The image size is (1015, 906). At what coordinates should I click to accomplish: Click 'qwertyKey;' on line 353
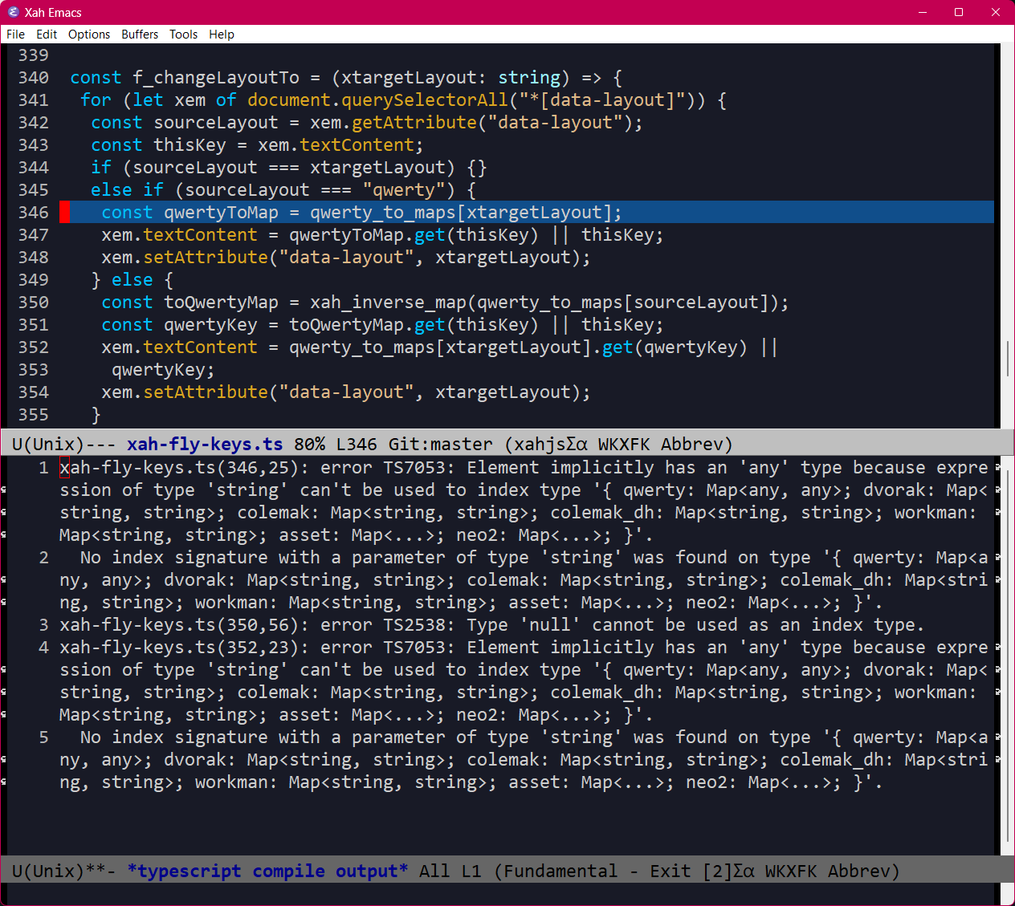163,370
